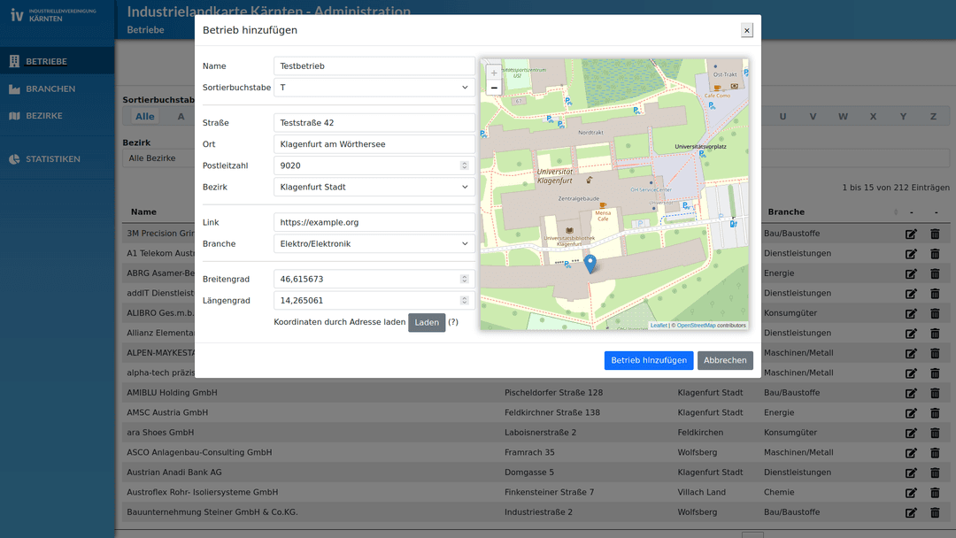Click Betrieb hinzufügen submit button
This screenshot has width=956, height=538.
click(x=649, y=360)
